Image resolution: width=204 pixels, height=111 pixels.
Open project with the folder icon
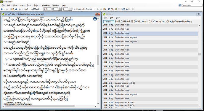12,9
